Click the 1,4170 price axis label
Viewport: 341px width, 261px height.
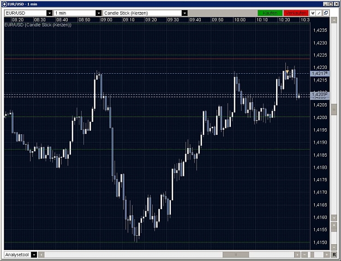coord(320,192)
